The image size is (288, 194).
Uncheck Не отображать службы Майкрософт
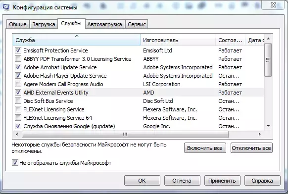[x=15, y=163]
